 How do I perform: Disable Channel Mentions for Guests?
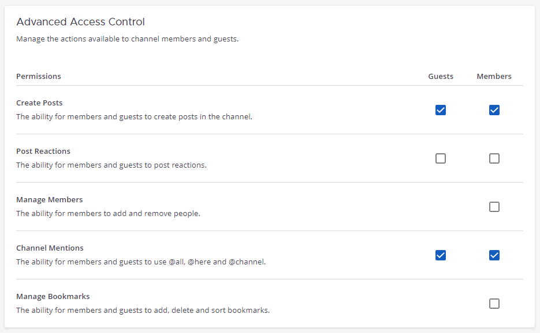coord(441,255)
